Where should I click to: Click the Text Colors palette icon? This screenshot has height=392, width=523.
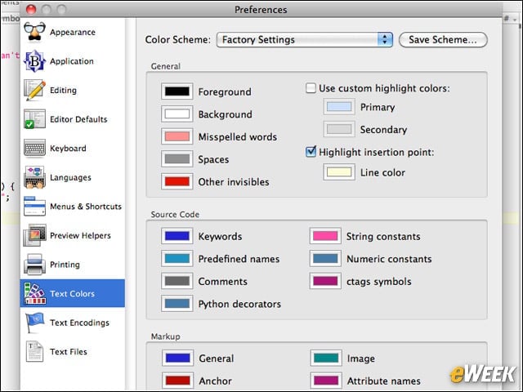coord(35,293)
